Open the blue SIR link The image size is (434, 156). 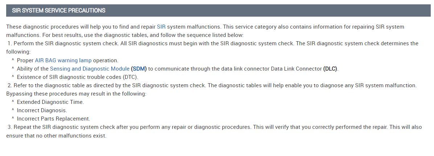161,27
